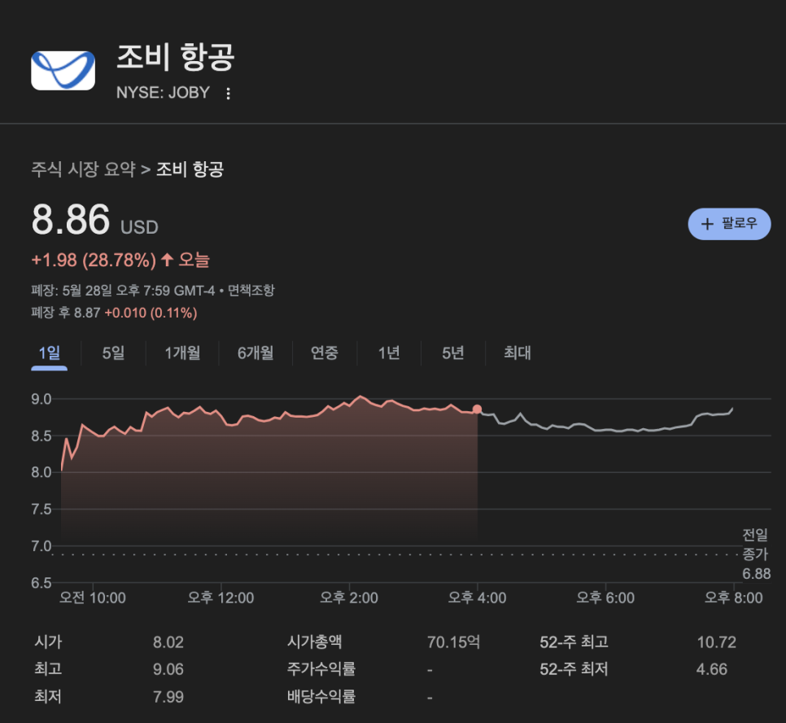Click the 시가총액 value 70.15억

click(x=454, y=642)
